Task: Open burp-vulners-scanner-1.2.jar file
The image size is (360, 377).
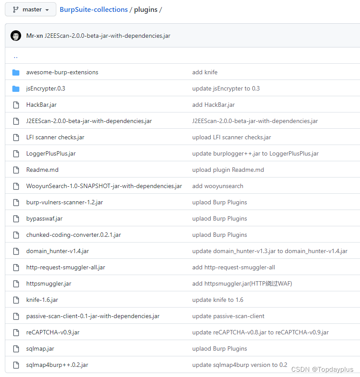Action: (x=65, y=202)
